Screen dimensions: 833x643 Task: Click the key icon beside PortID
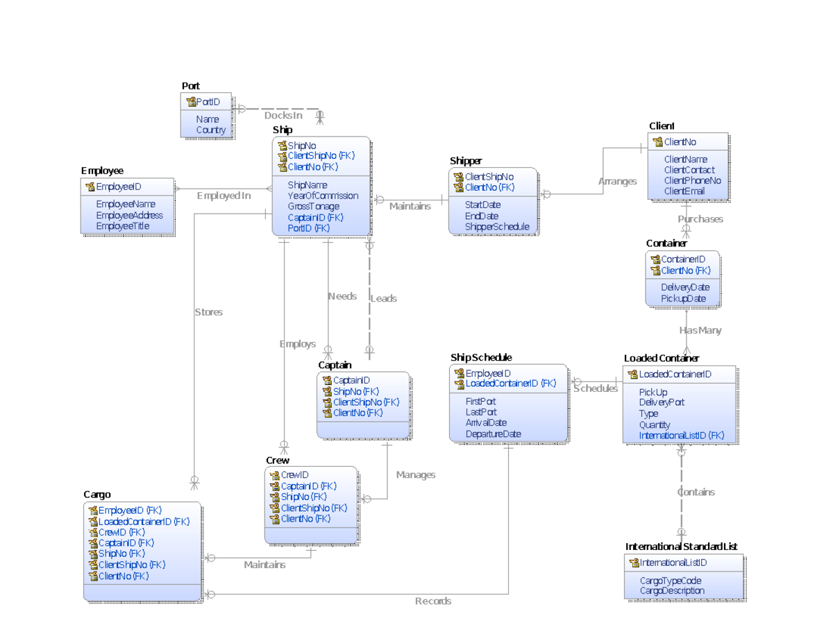point(192,102)
